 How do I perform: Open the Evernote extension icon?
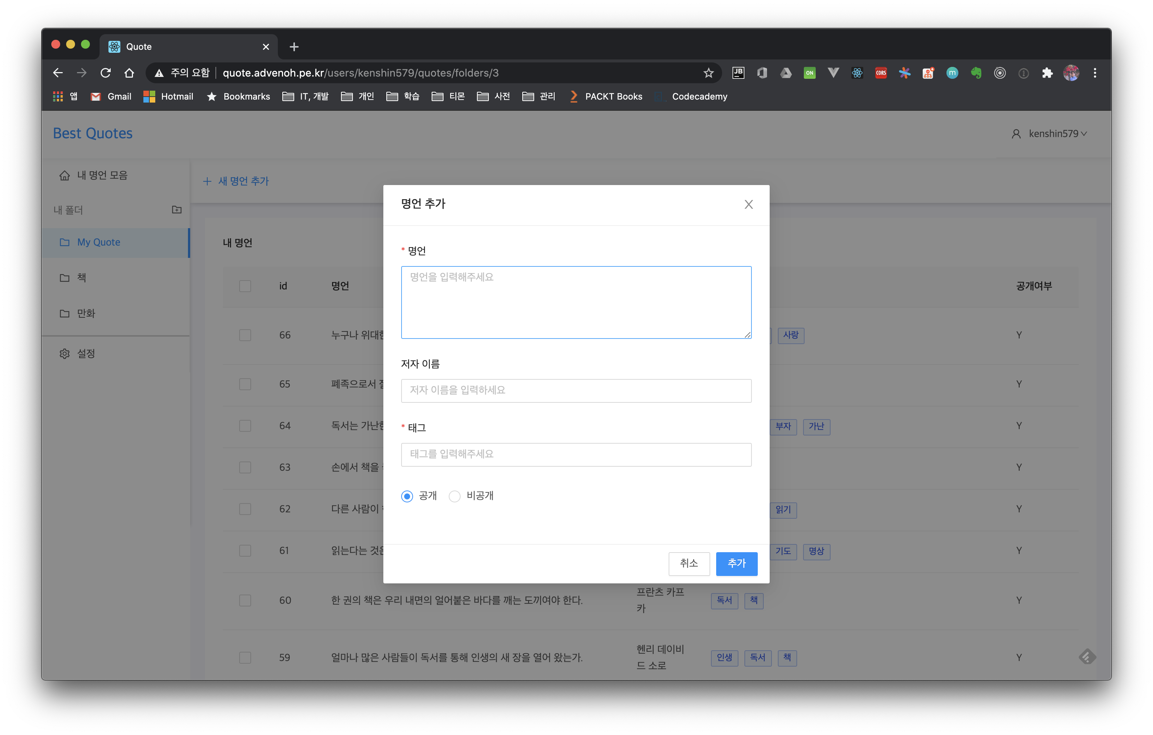[x=976, y=73]
